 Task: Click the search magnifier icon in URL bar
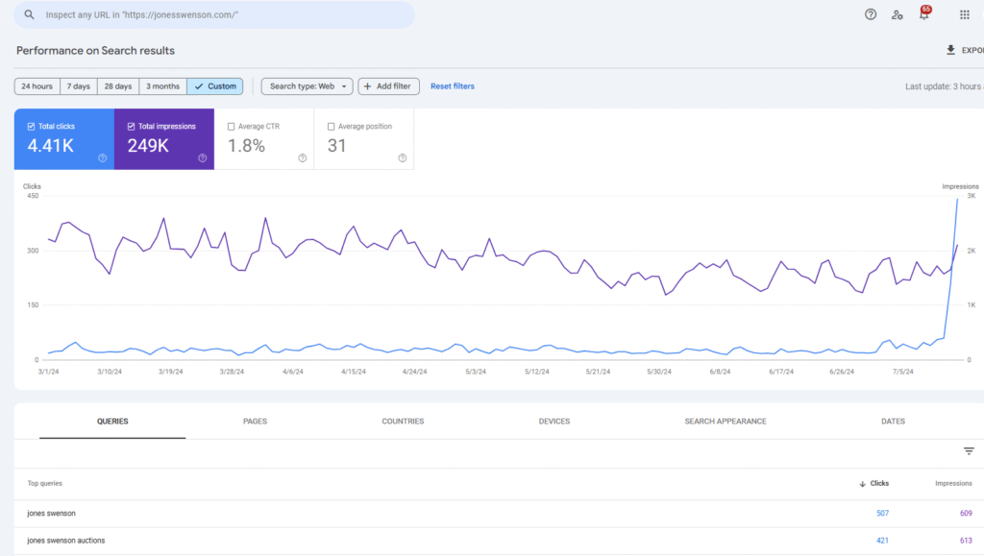(x=30, y=15)
